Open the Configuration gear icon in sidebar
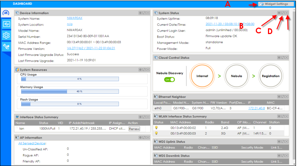 pyautogui.click(x=6, y=35)
